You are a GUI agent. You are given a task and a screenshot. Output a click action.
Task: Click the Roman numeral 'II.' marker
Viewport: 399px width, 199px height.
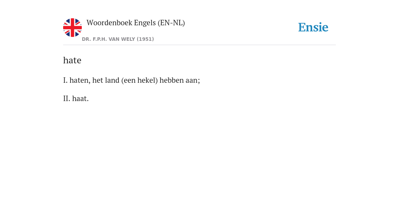pyautogui.click(x=67, y=98)
